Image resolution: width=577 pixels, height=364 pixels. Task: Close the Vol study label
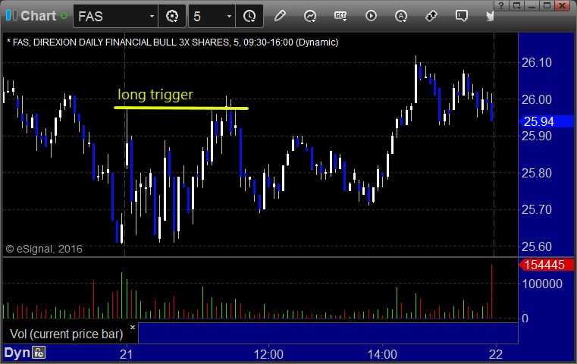[133, 327]
